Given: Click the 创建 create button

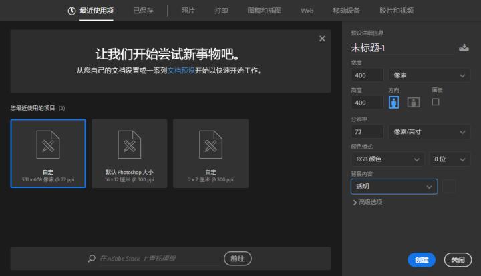Looking at the screenshot, I should [x=421, y=260].
